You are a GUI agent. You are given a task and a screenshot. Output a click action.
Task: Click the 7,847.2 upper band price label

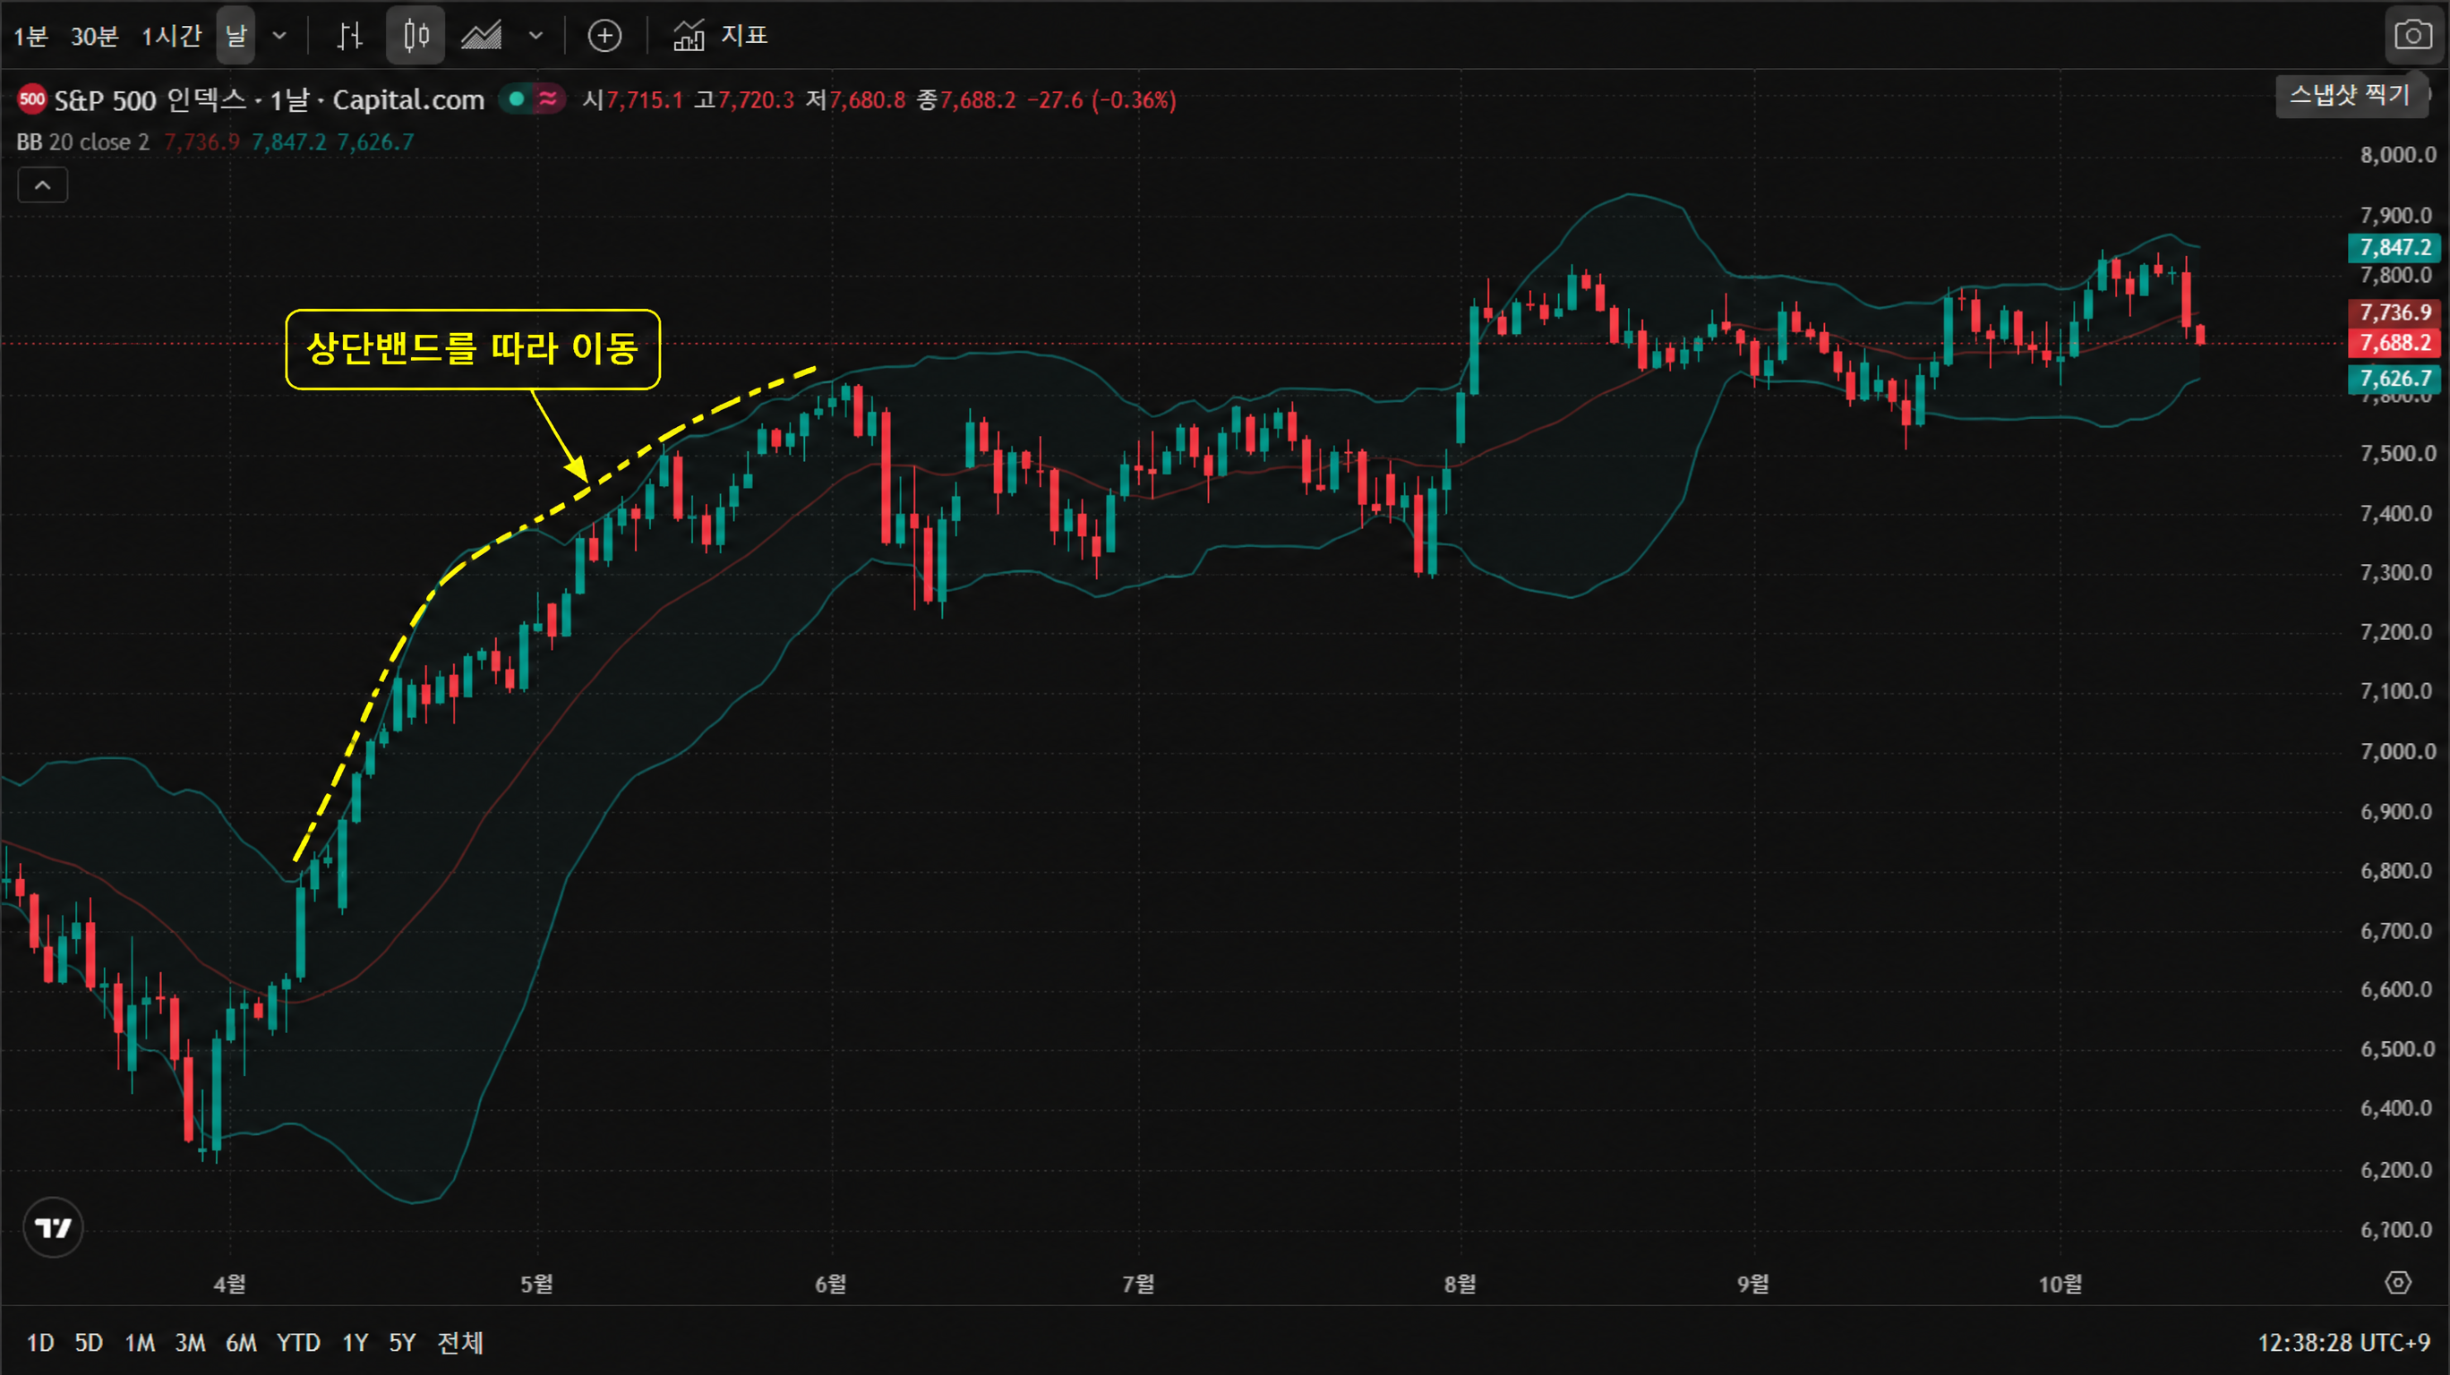[x=2394, y=247]
